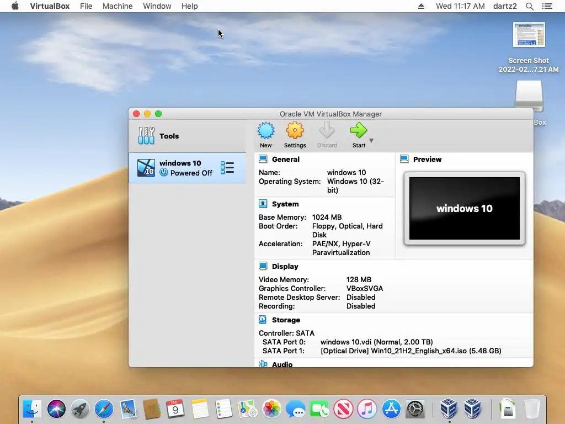The image size is (565, 424).
Task: Open Maps from the Dock
Action: pos(247,409)
